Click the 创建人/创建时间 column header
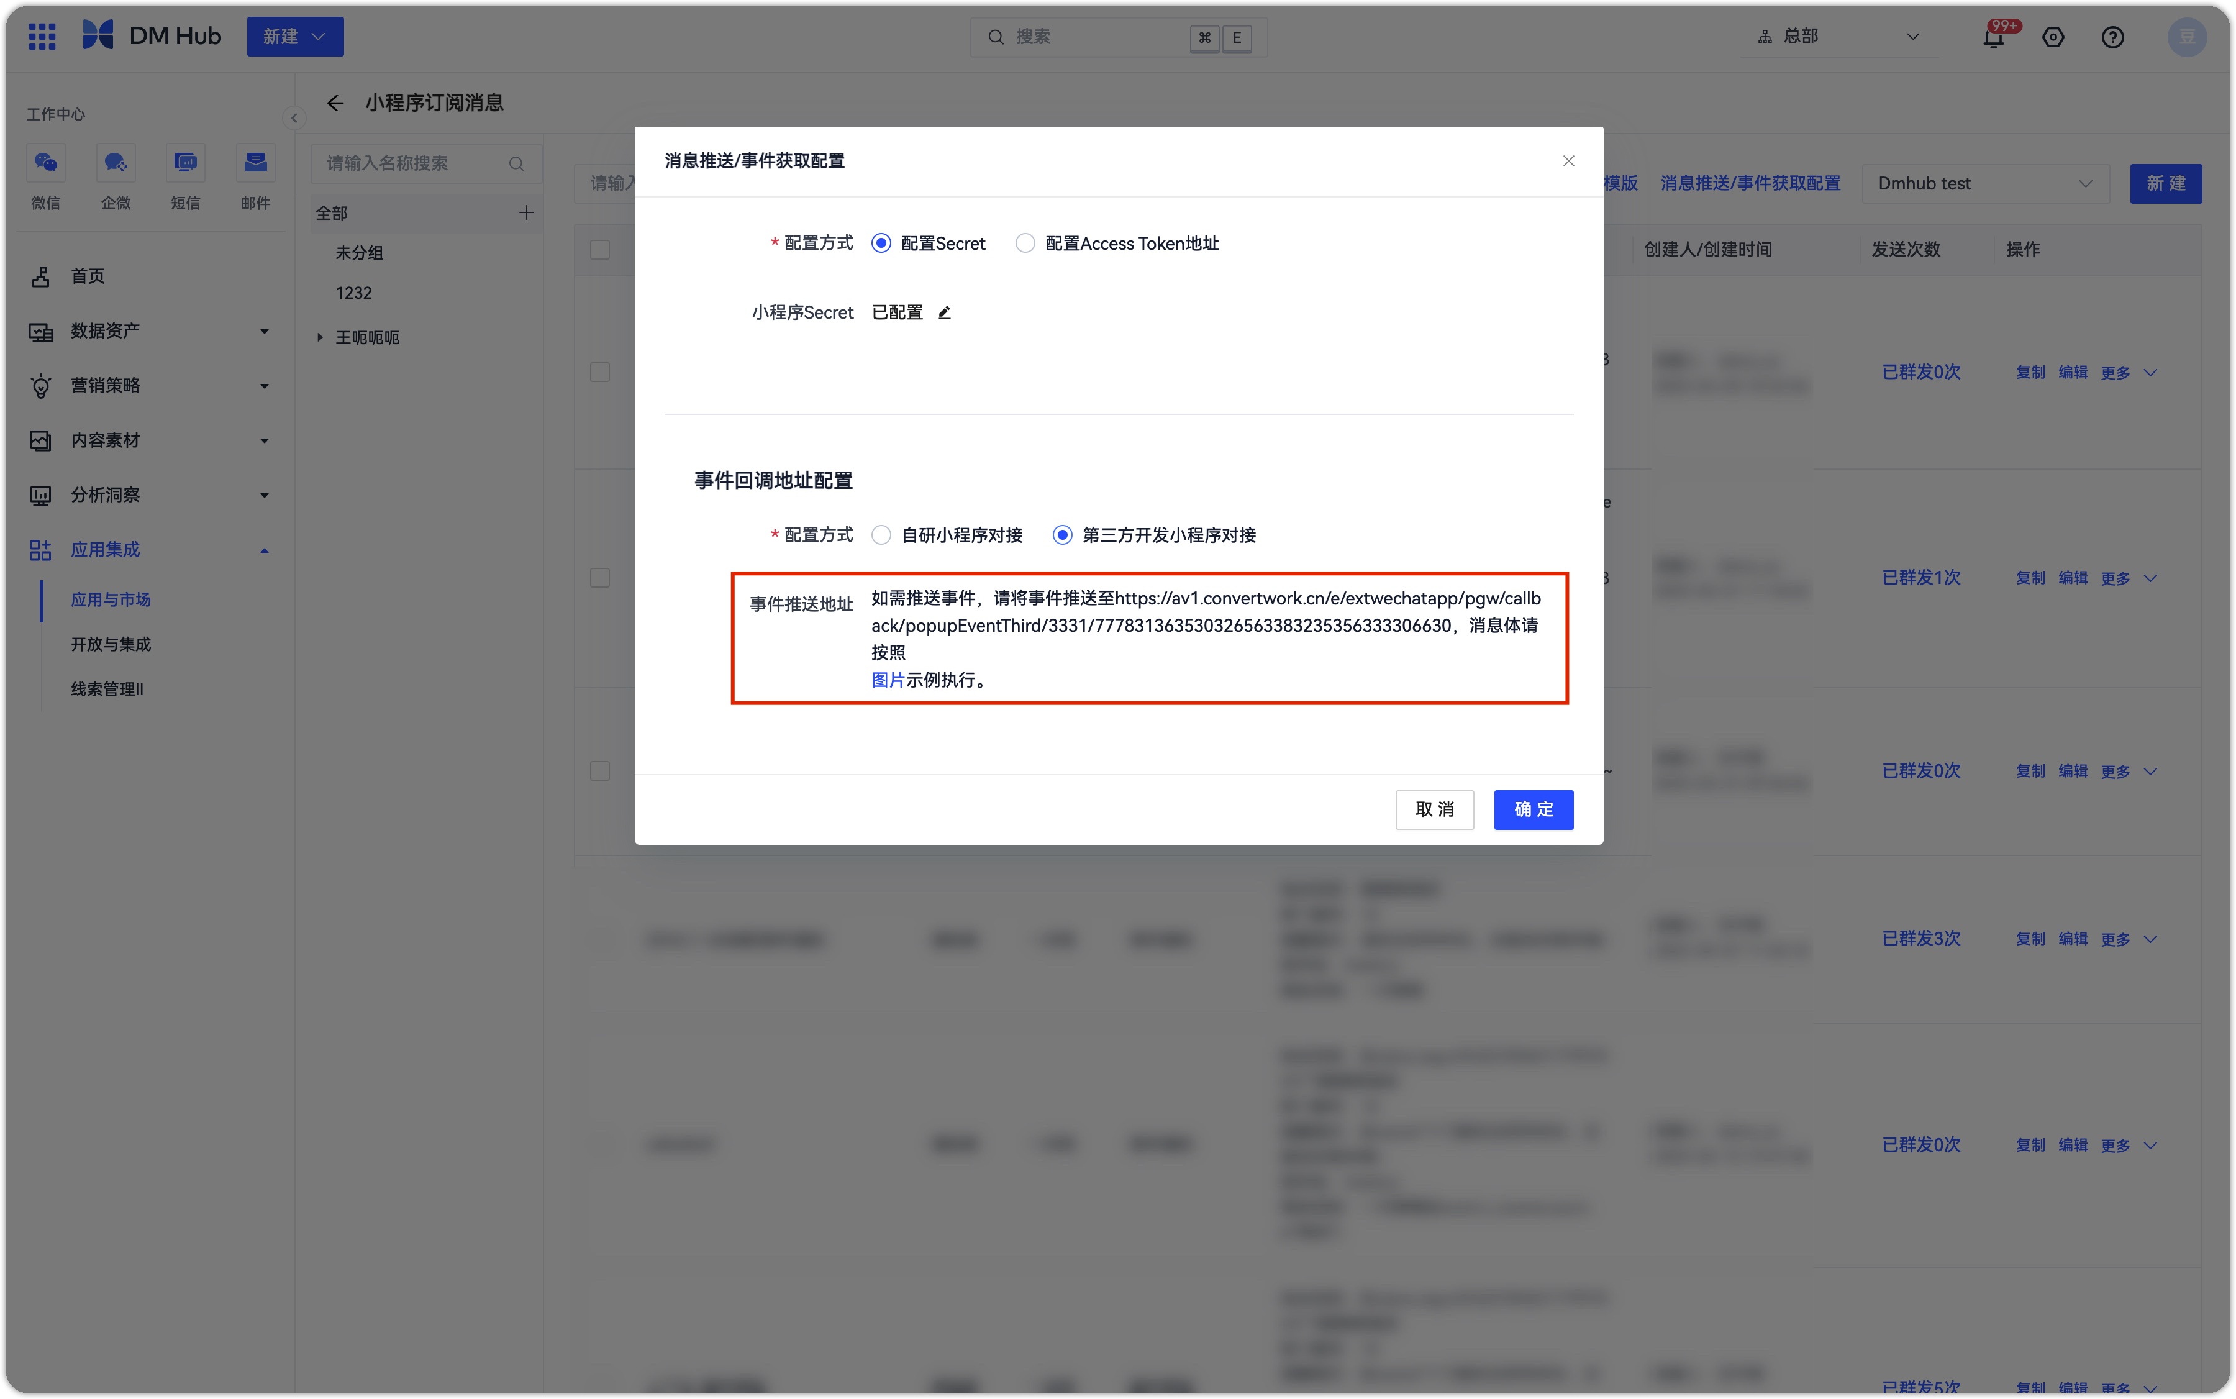Screen dimensions: 2236x1399 [x=1708, y=250]
